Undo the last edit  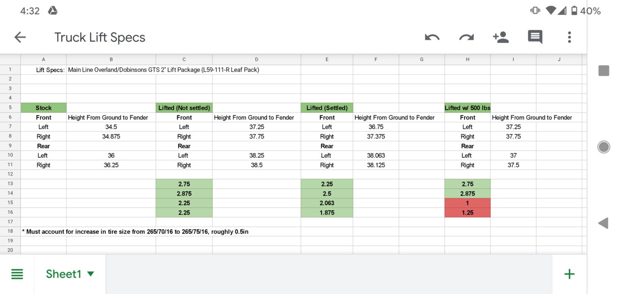pyautogui.click(x=432, y=37)
